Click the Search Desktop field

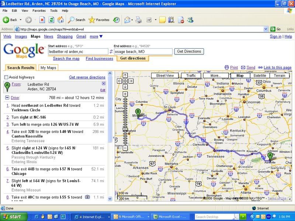(x=215, y=217)
